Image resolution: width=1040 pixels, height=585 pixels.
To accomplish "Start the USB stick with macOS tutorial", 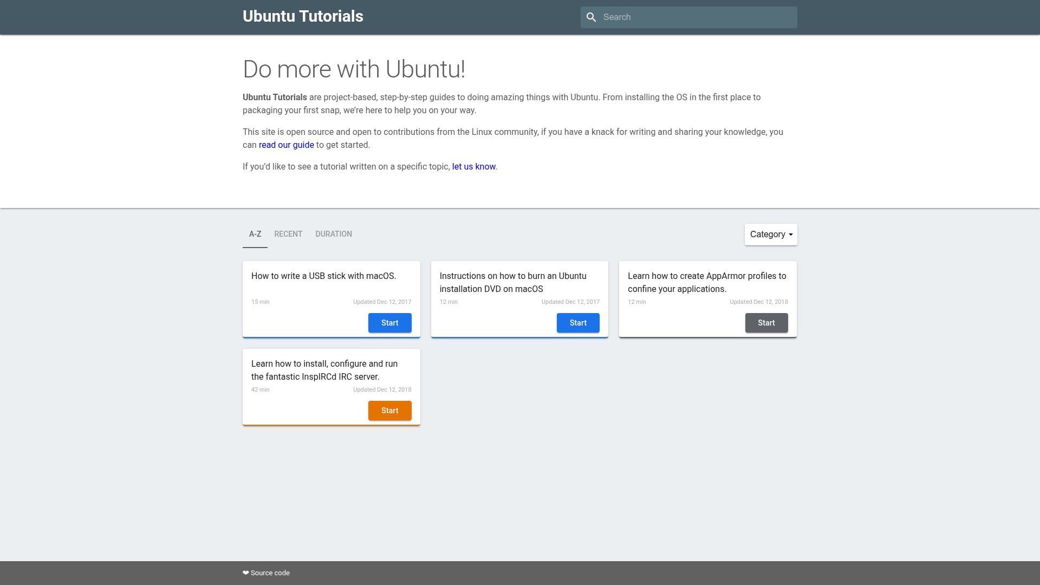I will (390, 323).
